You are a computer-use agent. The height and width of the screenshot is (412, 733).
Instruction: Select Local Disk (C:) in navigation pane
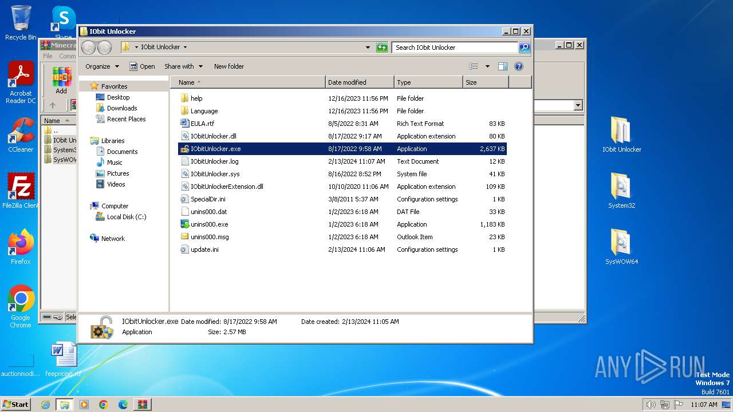127,217
